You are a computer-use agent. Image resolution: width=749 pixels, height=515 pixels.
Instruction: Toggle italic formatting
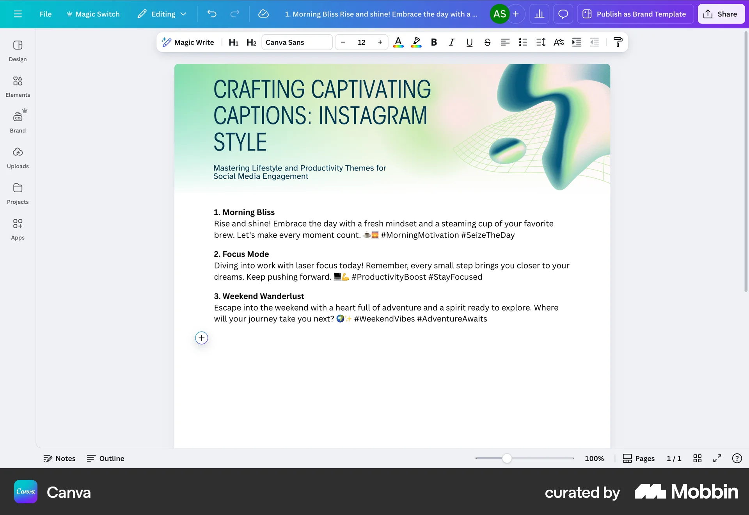451,42
